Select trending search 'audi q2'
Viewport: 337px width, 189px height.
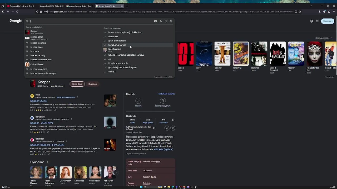112,72
